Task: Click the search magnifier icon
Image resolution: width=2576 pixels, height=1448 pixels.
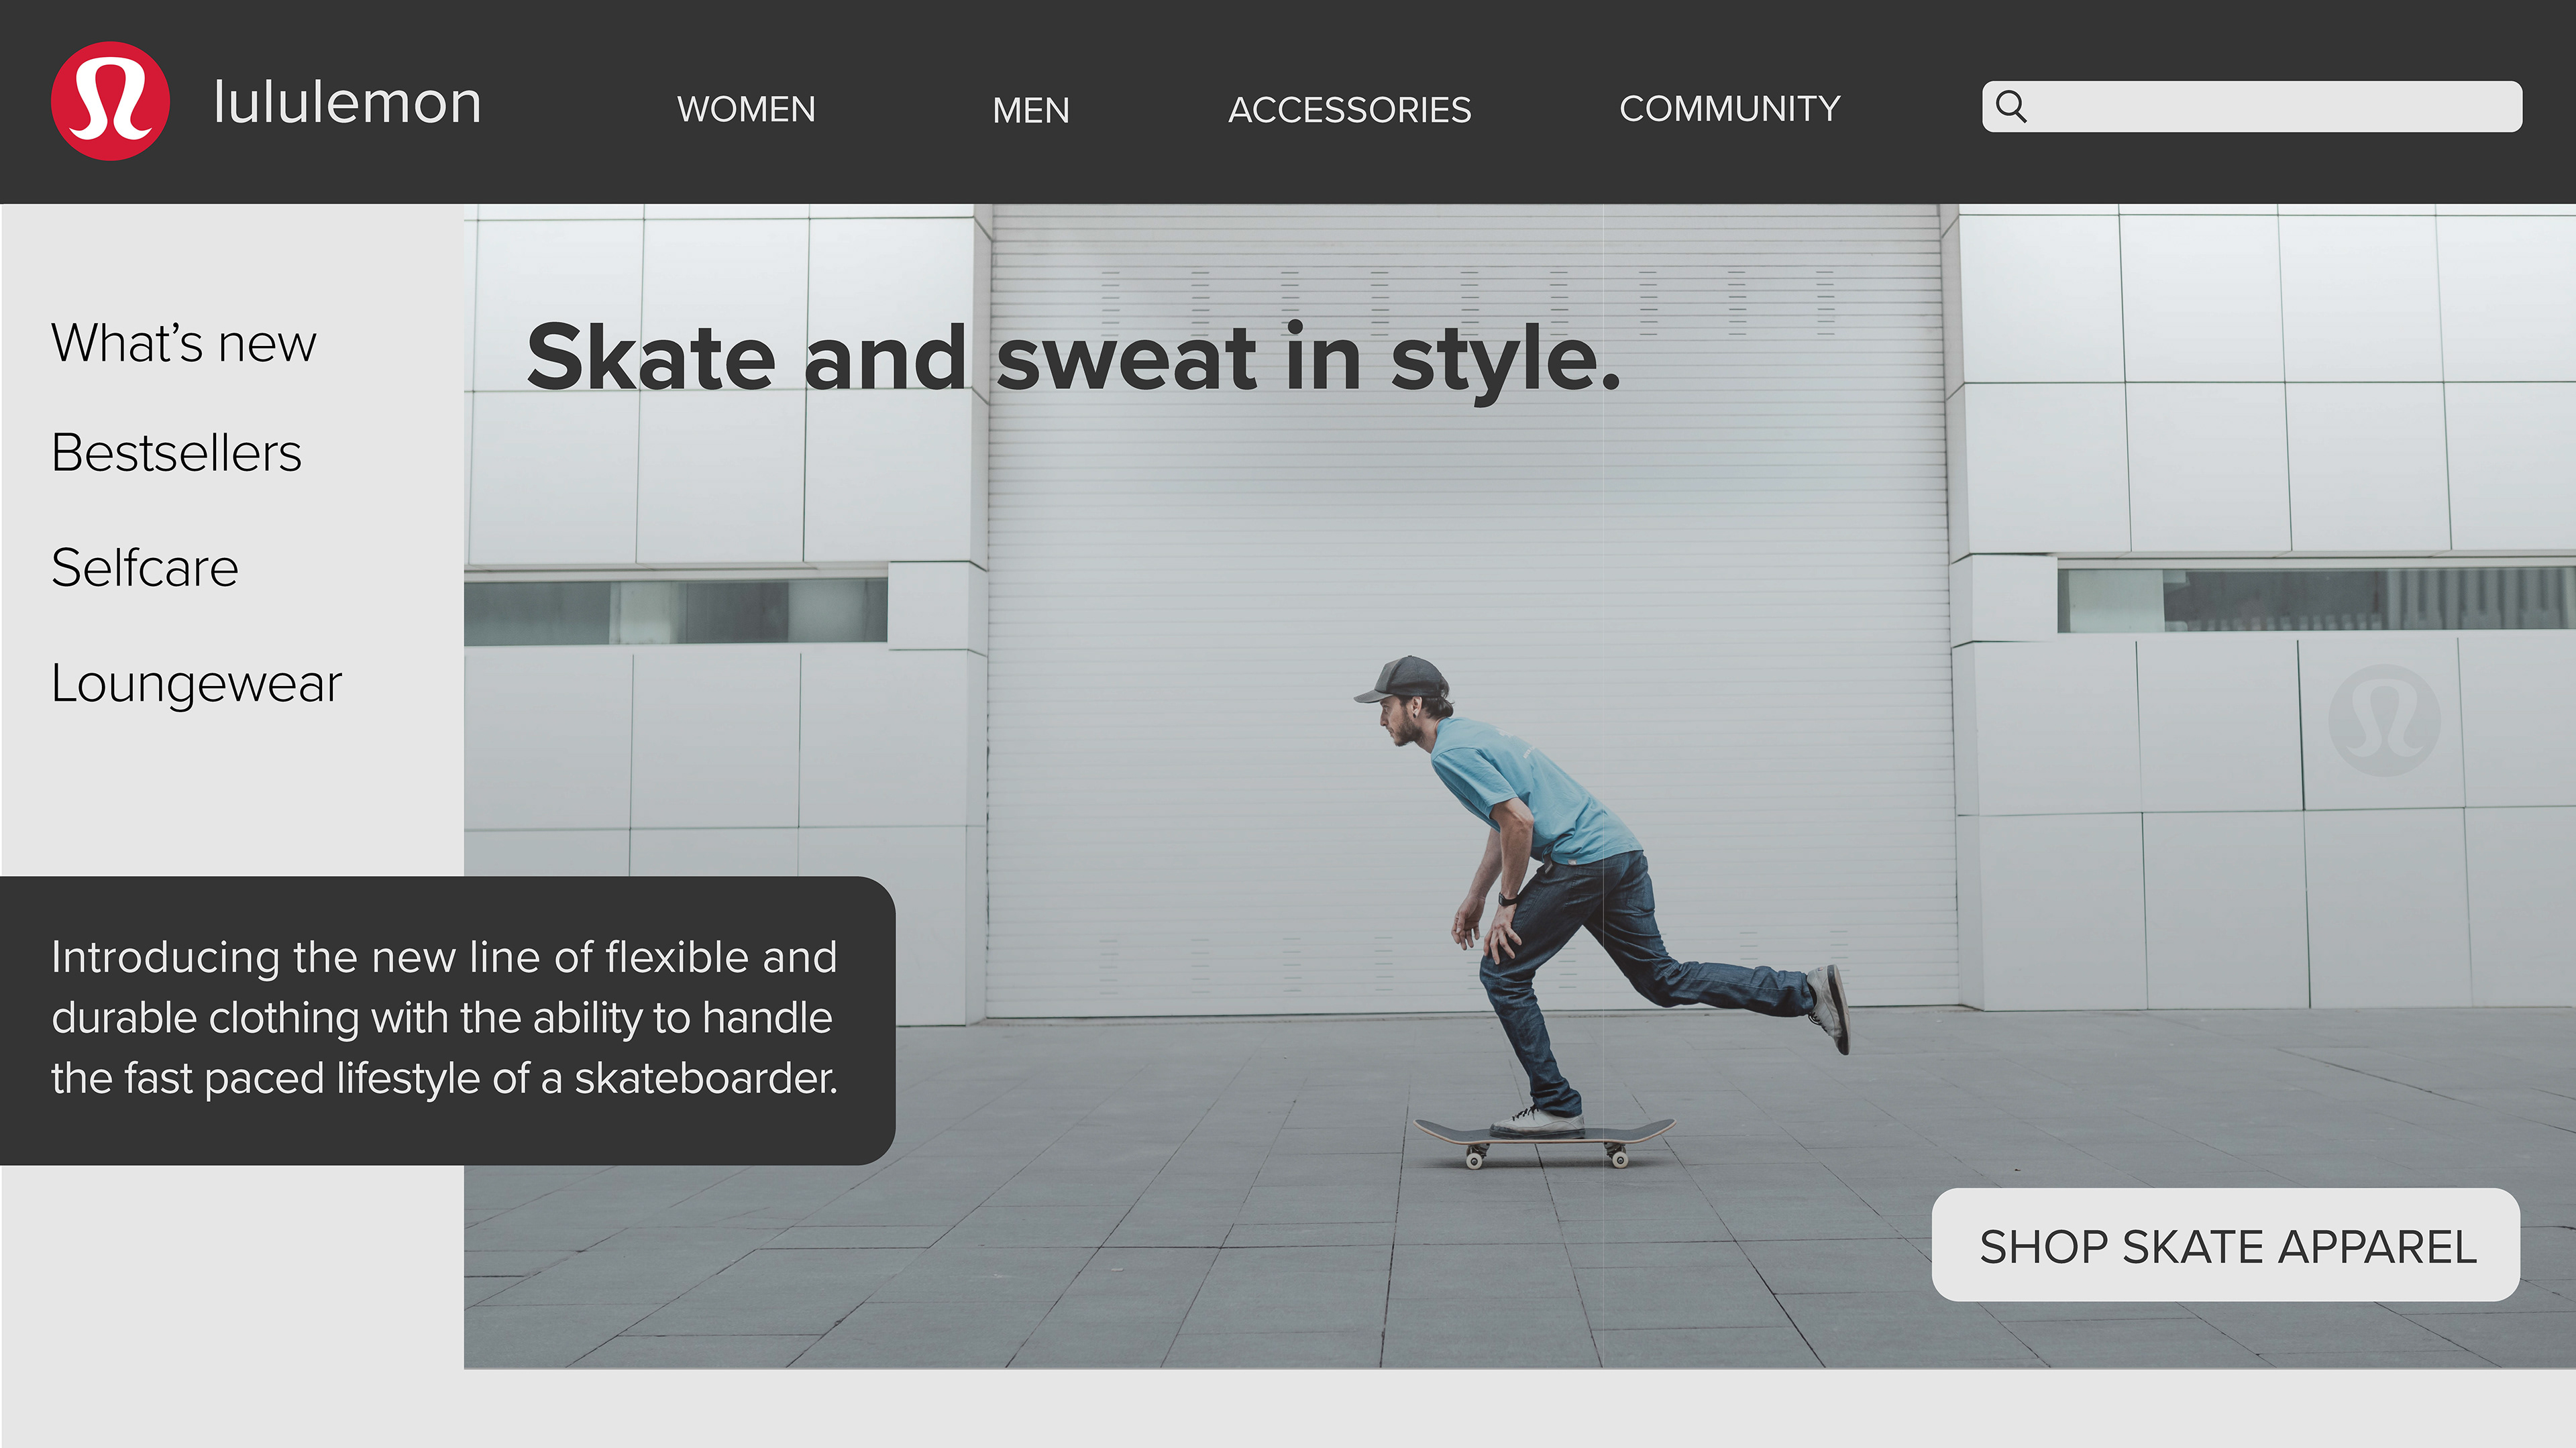Action: (2011, 106)
